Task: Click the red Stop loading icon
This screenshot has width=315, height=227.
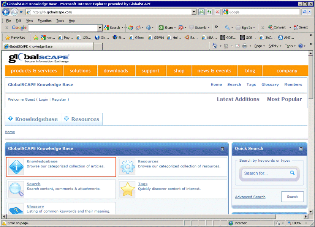Action: [x=217, y=12]
